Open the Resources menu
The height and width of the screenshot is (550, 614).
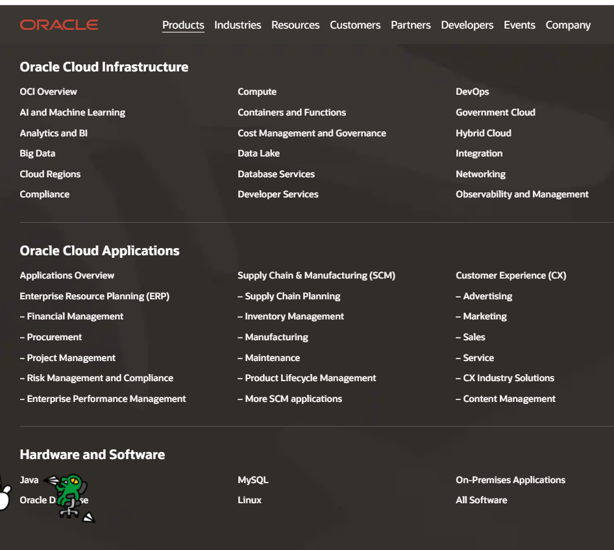pyautogui.click(x=296, y=25)
